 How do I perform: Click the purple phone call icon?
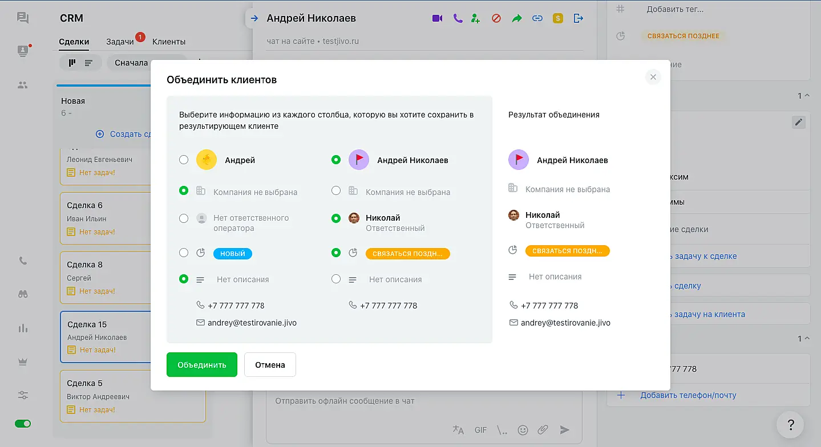pyautogui.click(x=457, y=18)
